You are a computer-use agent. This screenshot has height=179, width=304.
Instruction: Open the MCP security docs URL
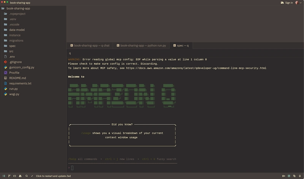196,68
